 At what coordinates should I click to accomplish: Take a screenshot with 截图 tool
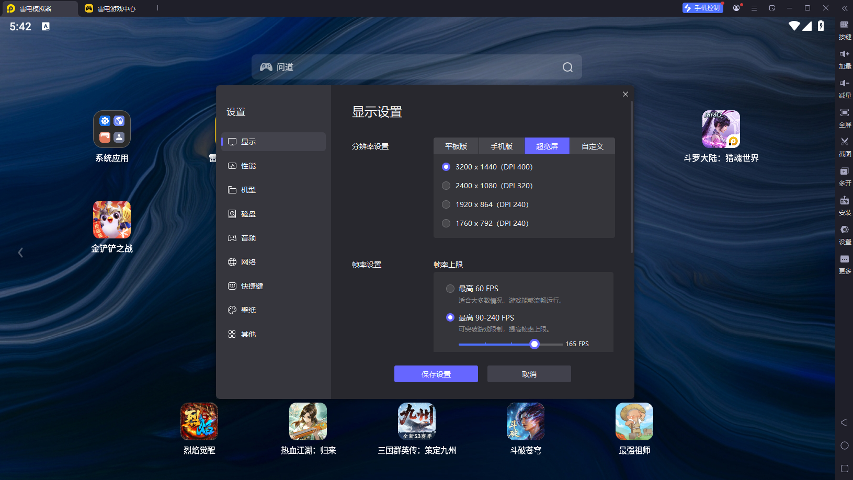tap(845, 147)
